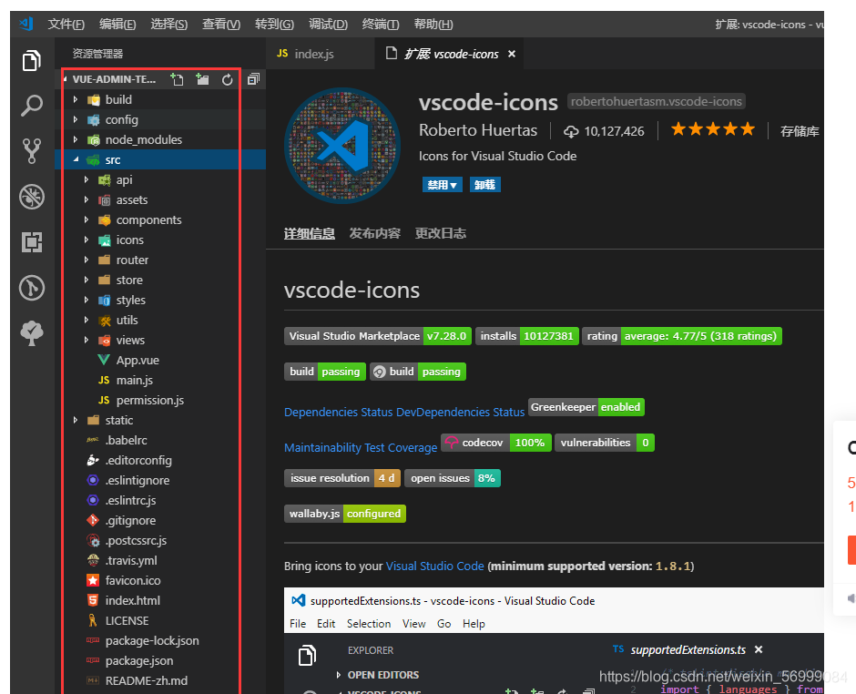Click the 卸载 uninstall button

(x=484, y=185)
